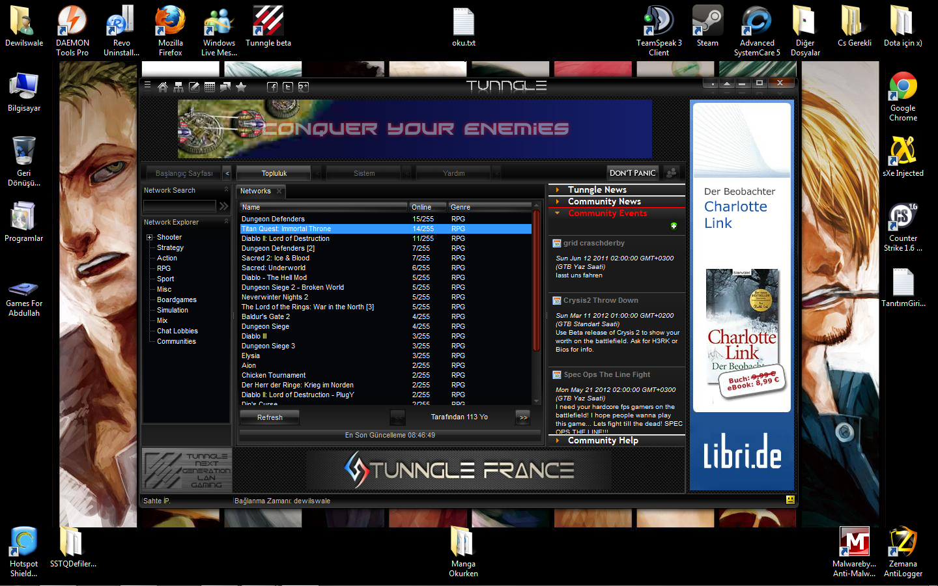Open the TeamSpeak 3 Client desktop icon
Screen dimensions: 938x586
click(659, 30)
